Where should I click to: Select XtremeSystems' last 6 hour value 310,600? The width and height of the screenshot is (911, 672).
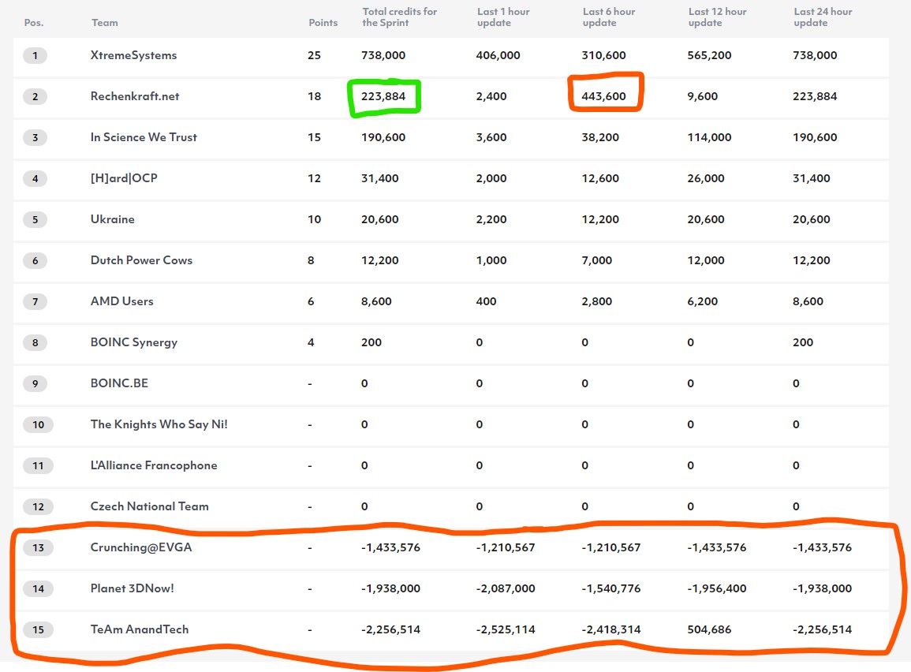point(603,55)
